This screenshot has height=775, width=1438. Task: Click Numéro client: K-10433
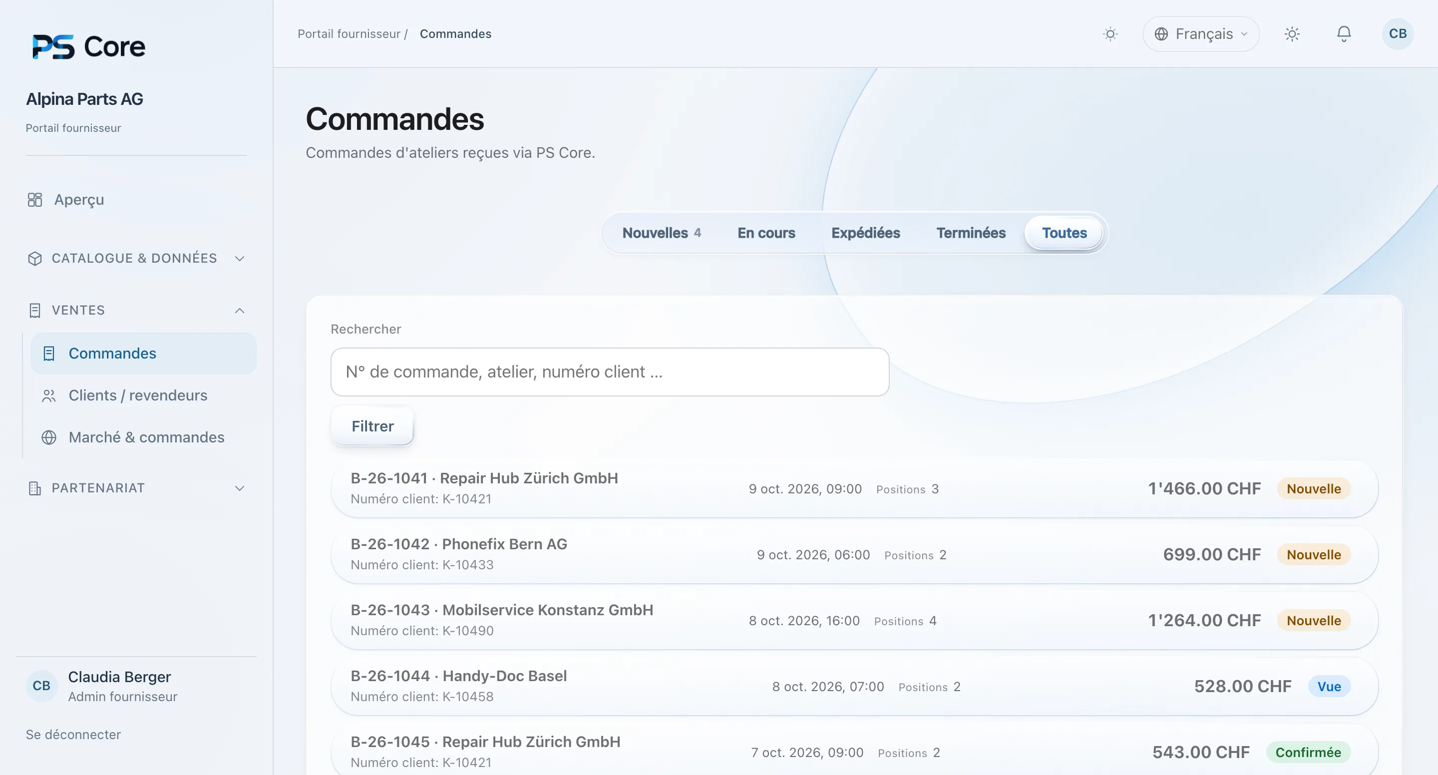click(422, 565)
